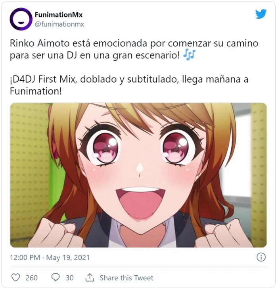Open replies via the speech bubble icon
Viewport: 276px width, 288px height.
click(x=55, y=277)
